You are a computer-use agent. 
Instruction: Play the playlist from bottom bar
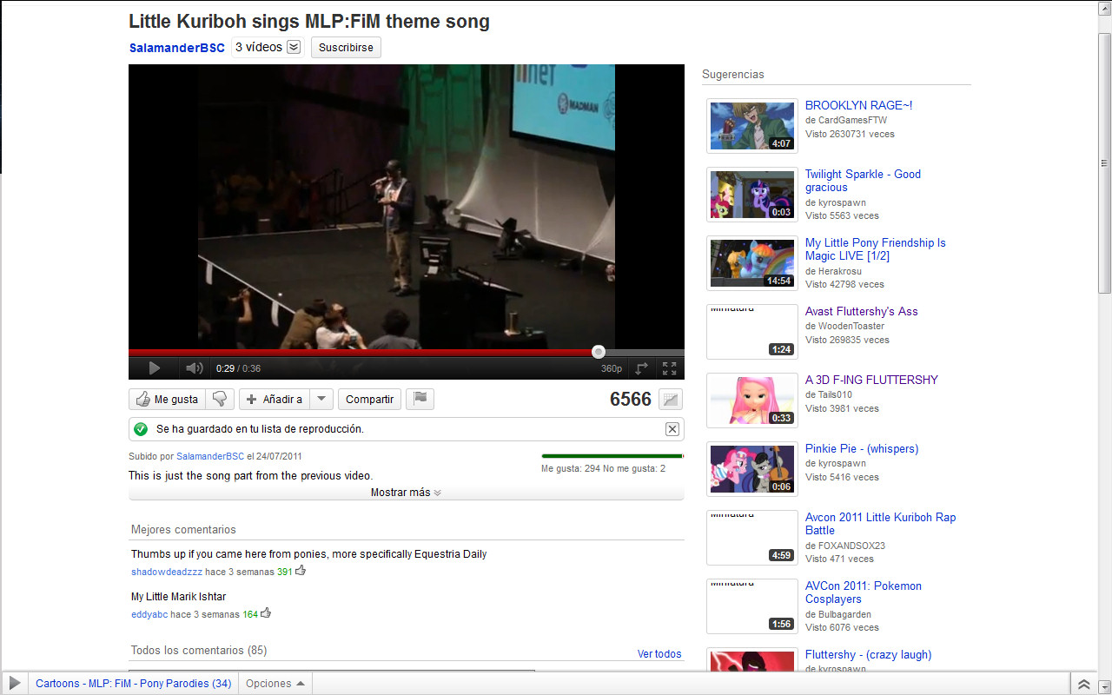(x=15, y=684)
